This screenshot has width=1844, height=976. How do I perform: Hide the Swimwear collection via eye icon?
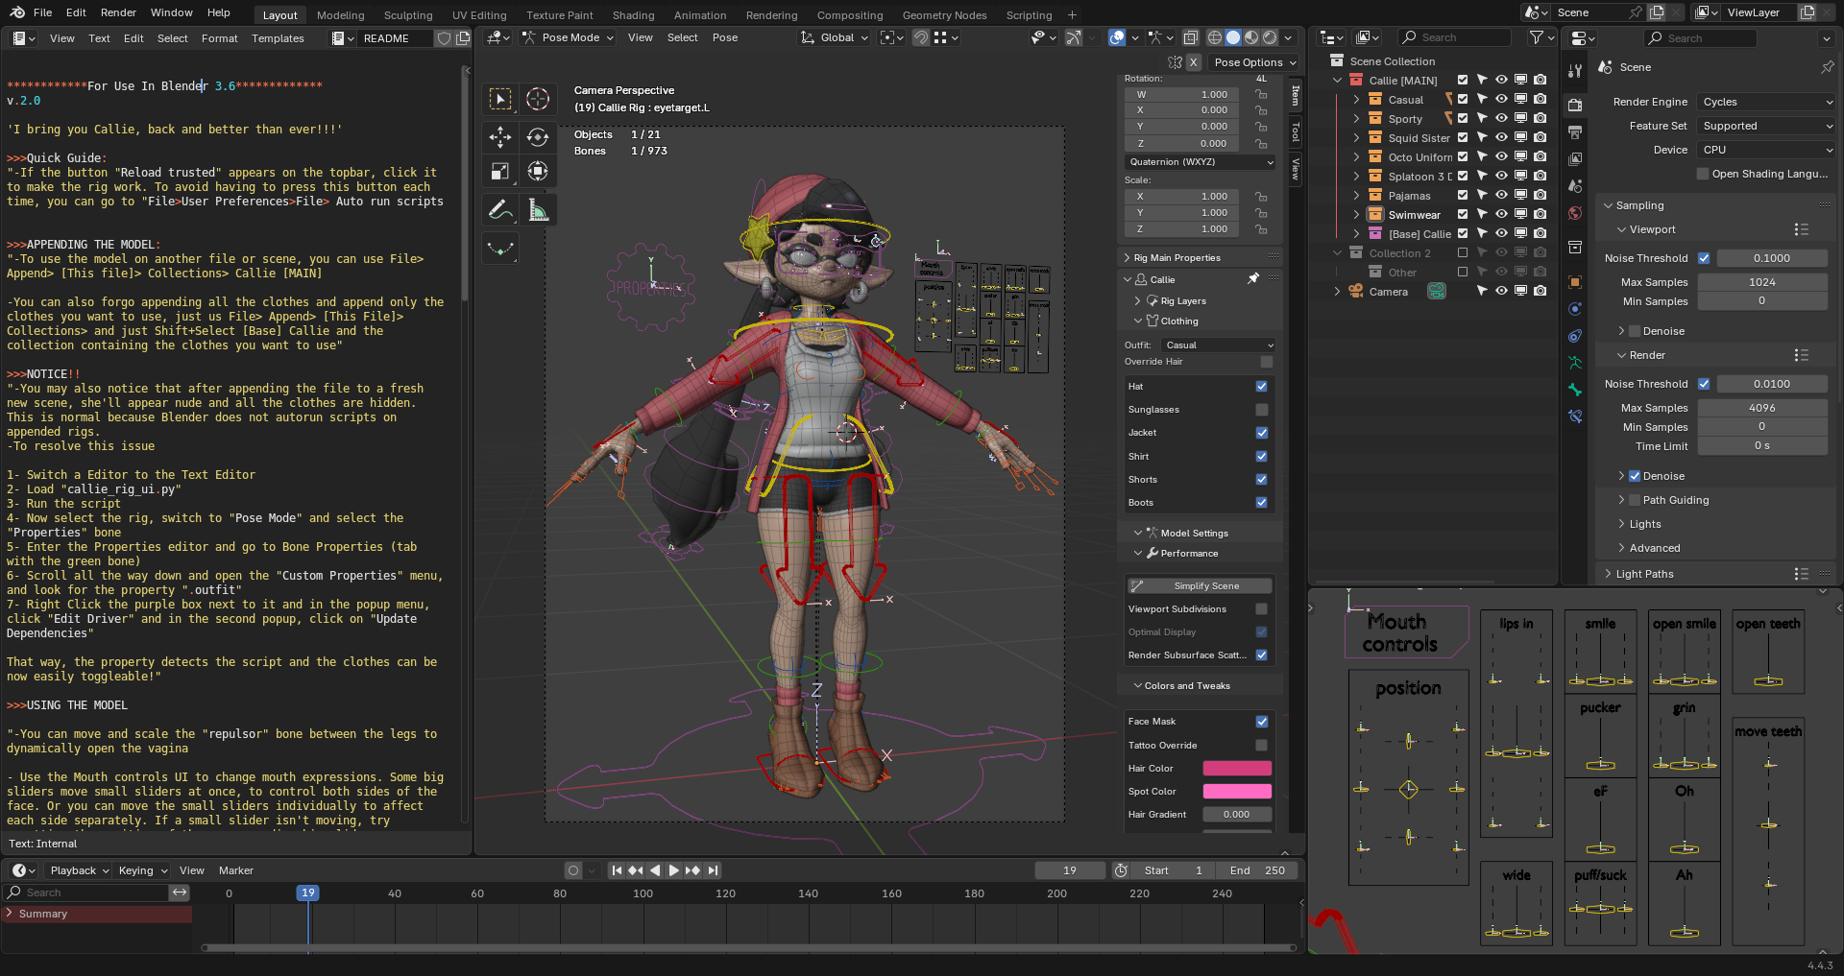coord(1501,214)
